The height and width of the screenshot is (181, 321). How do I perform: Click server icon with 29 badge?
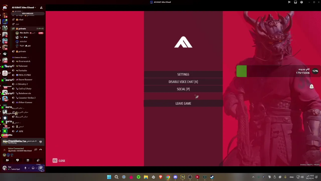(x=5, y=47)
